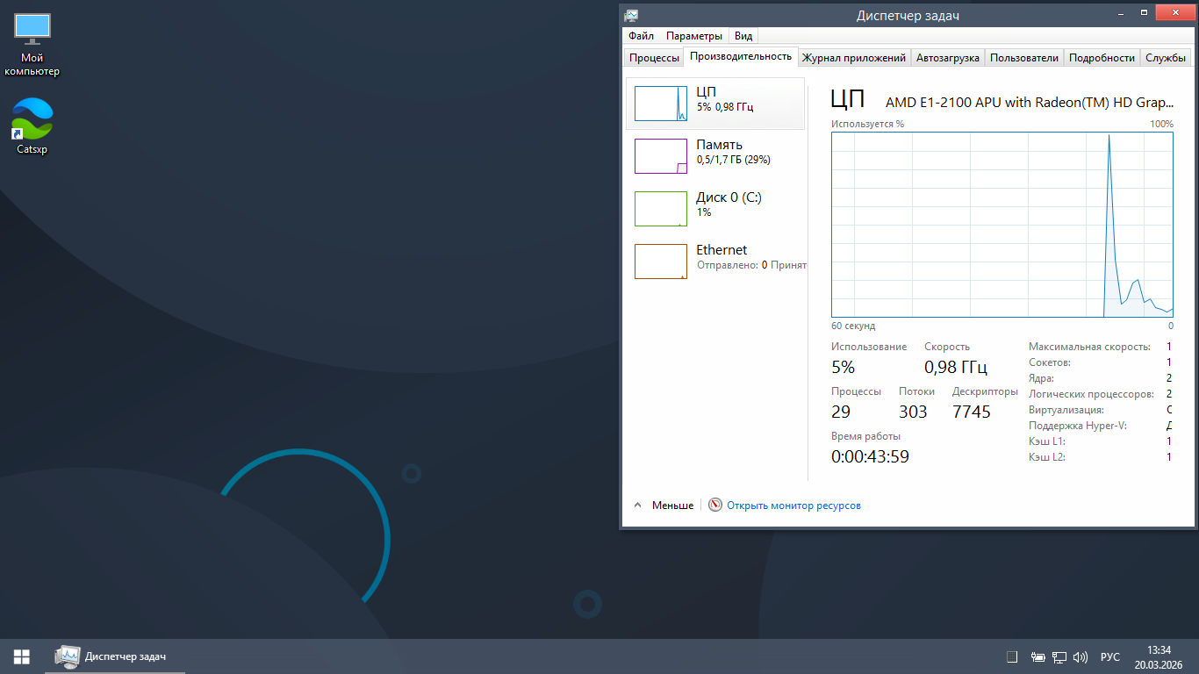Click the network icon in system tray
This screenshot has height=674, width=1199.
pos(1059,656)
